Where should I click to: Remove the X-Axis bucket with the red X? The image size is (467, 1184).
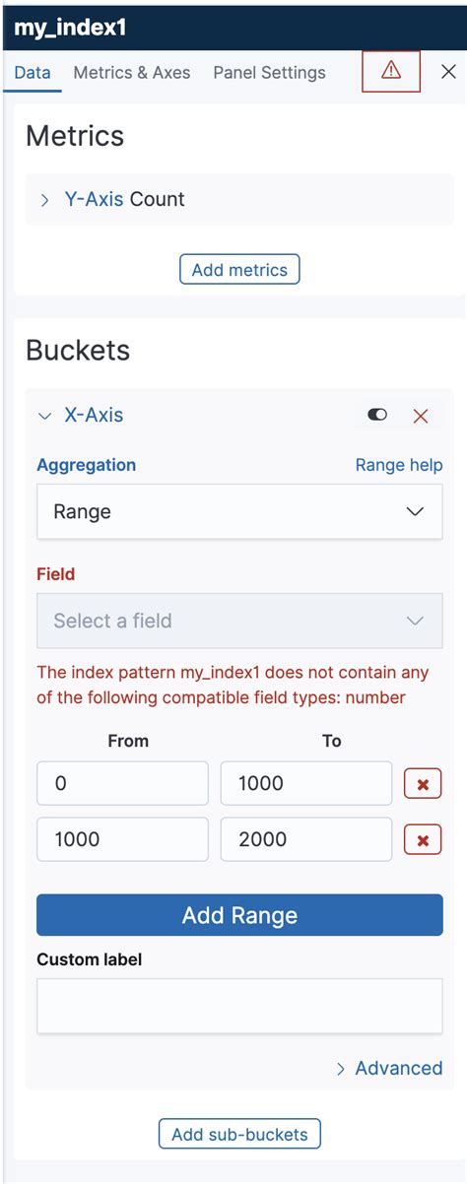421,416
